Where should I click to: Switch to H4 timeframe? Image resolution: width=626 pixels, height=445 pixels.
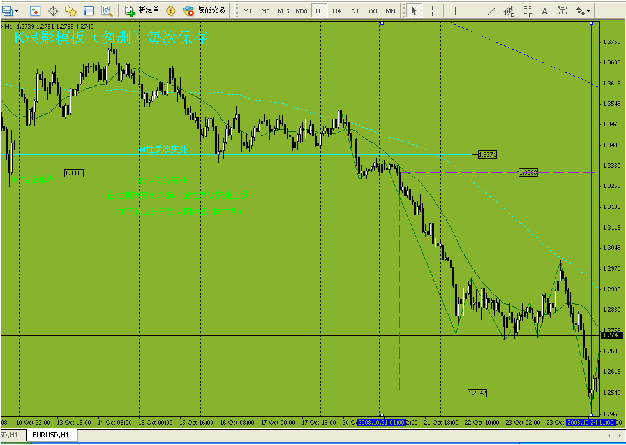337,11
